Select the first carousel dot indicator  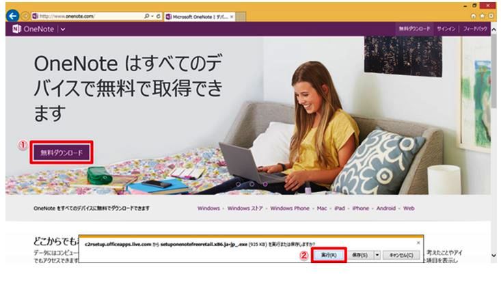click(238, 184)
